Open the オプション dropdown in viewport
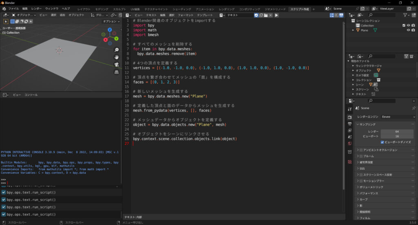The width and height of the screenshot is (418, 225). (x=111, y=21)
